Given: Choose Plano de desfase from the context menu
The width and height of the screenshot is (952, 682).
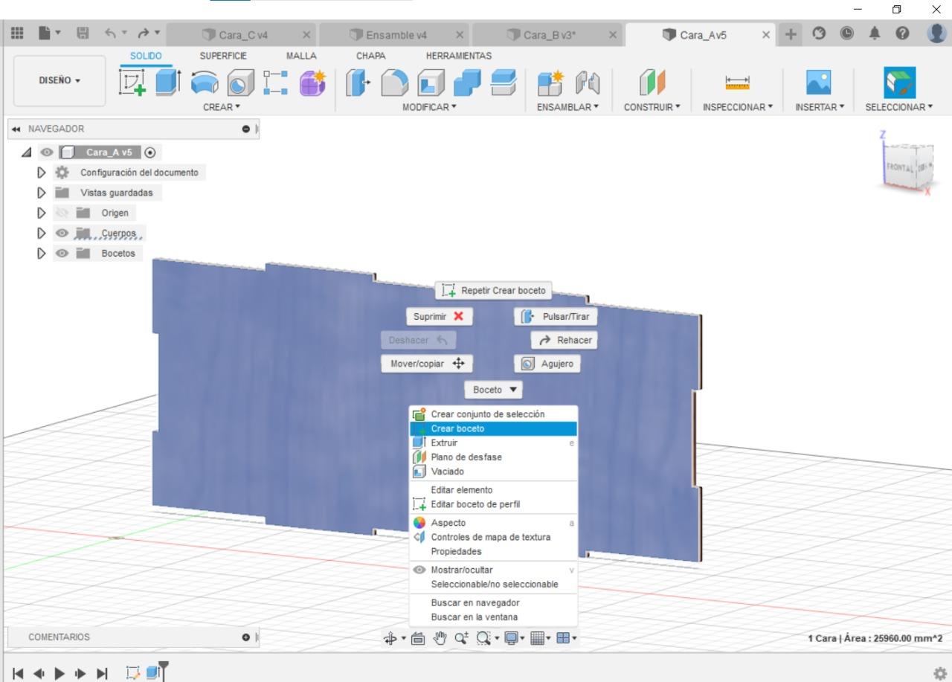Looking at the screenshot, I should point(494,457).
